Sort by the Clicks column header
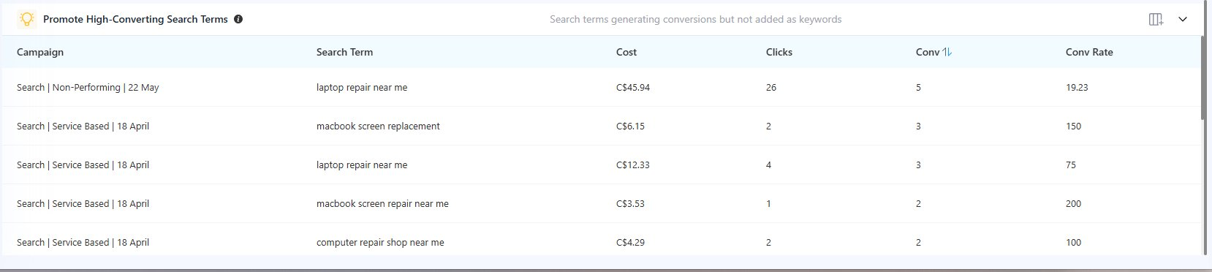 [779, 52]
